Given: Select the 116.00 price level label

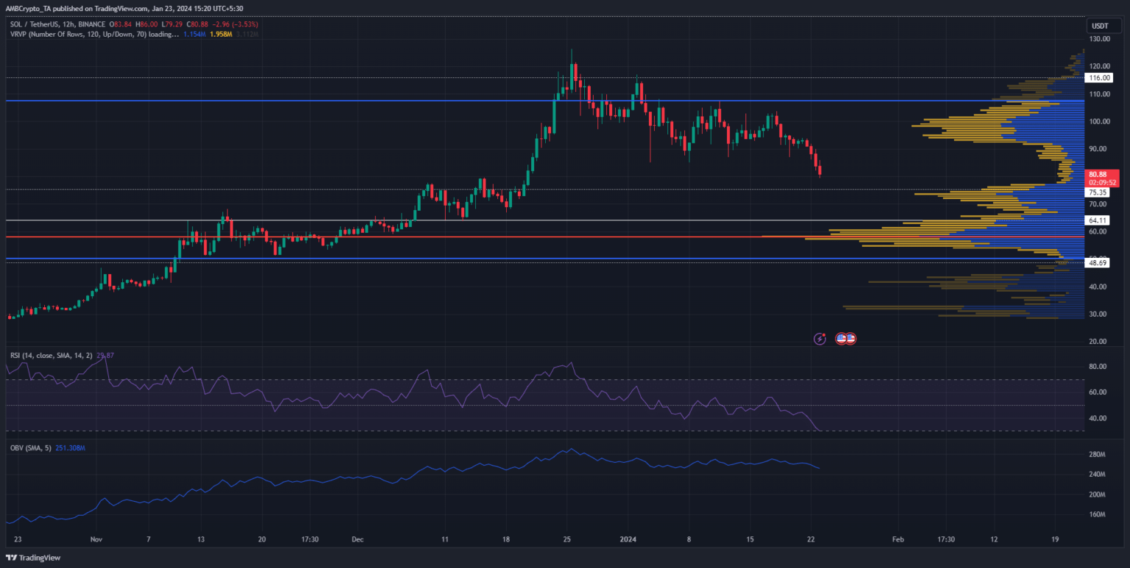Looking at the screenshot, I should pos(1101,78).
